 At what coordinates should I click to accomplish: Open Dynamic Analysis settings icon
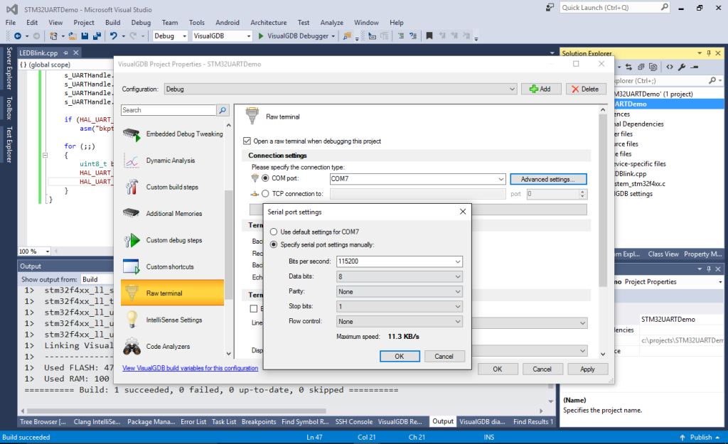132,161
